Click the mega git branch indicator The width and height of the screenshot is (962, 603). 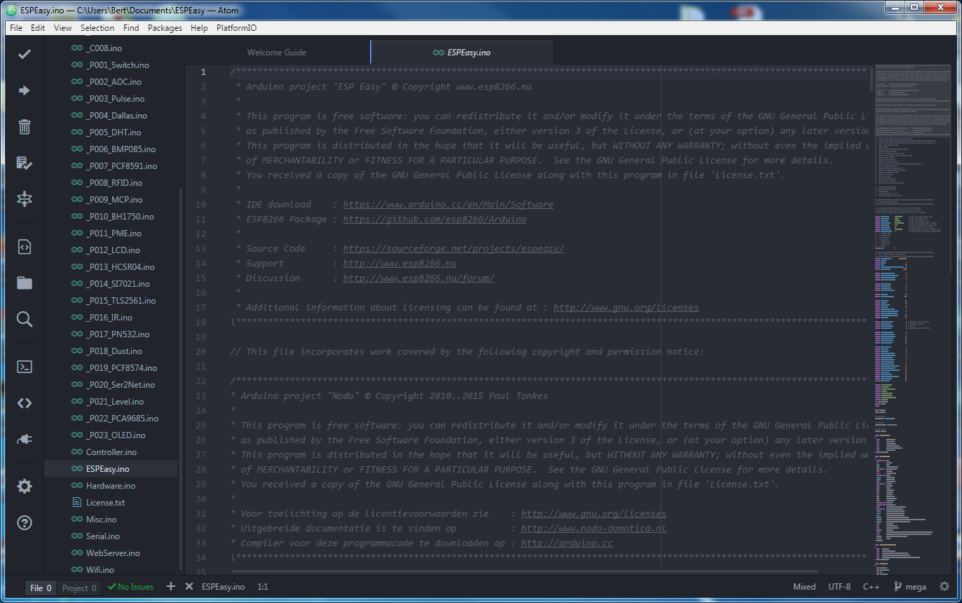pos(910,587)
